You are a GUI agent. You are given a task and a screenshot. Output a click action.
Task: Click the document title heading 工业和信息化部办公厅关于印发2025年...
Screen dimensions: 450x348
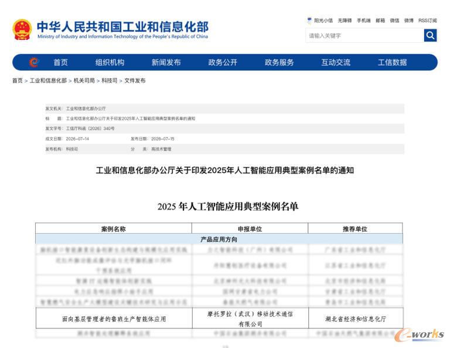225,170
